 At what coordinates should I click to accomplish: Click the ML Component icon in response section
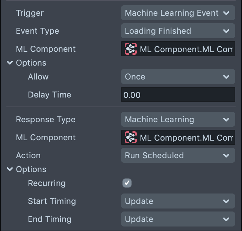(130, 138)
